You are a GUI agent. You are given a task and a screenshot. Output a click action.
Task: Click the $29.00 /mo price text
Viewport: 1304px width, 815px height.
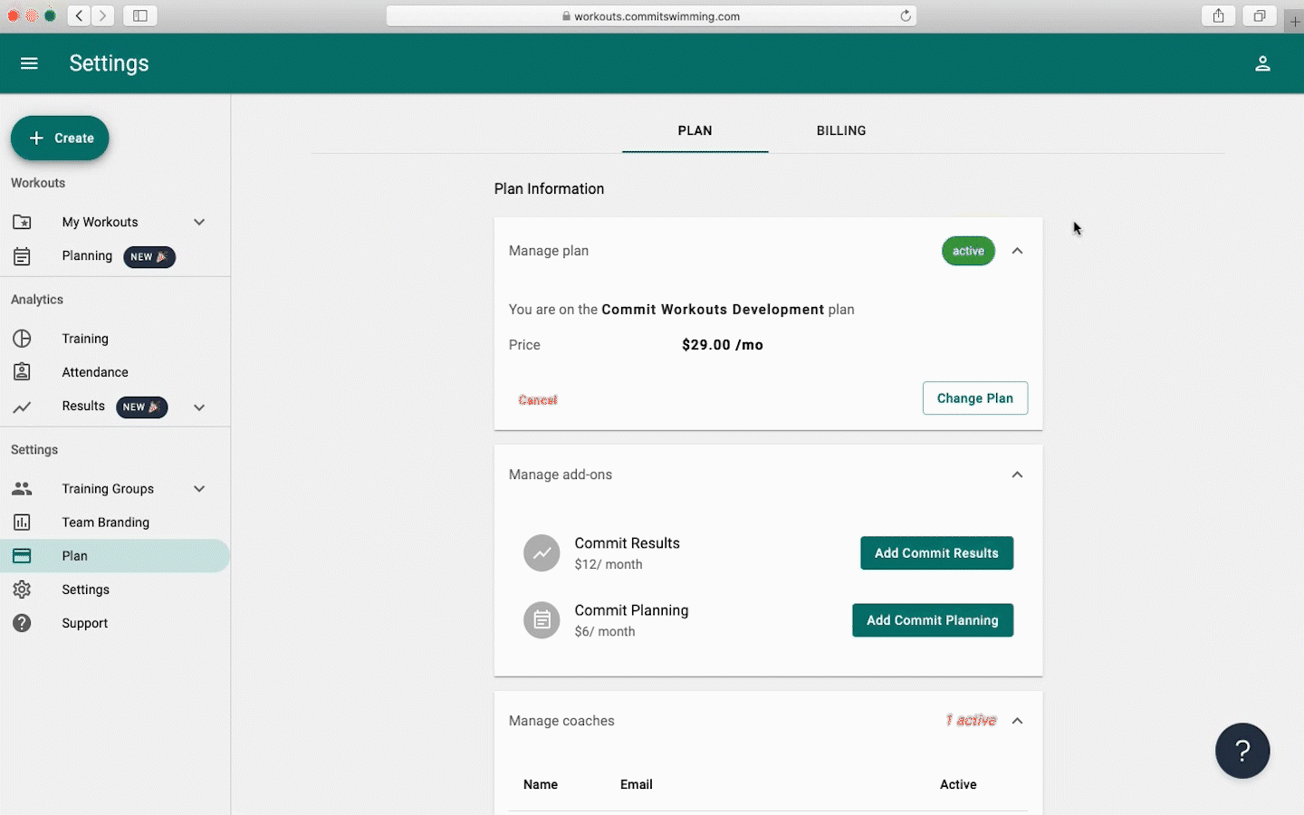tap(723, 345)
